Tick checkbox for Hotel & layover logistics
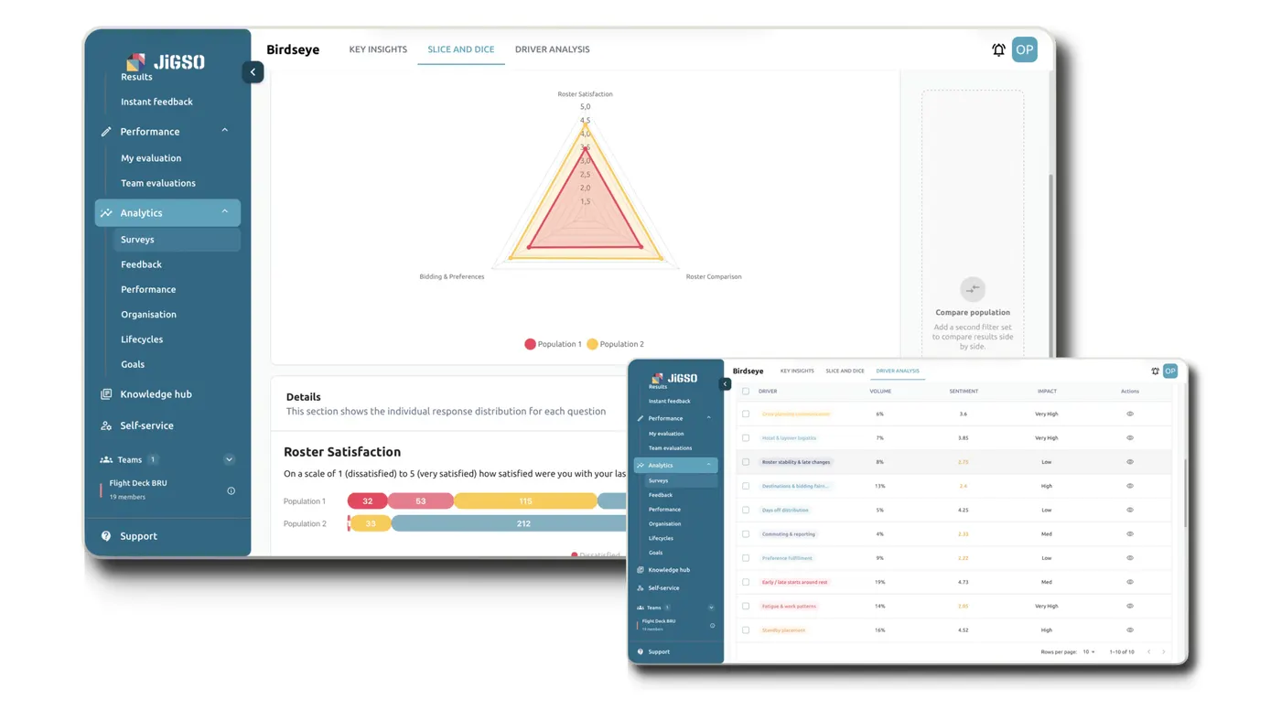The height and width of the screenshot is (721, 1281). click(x=746, y=438)
